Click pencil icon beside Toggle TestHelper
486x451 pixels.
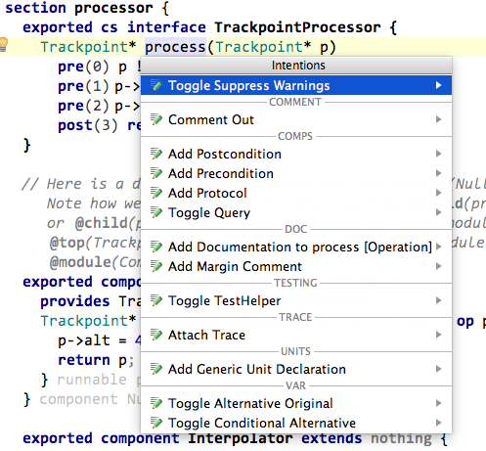click(156, 300)
